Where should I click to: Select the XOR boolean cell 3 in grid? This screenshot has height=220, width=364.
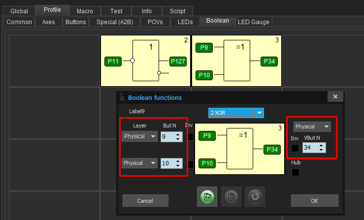[x=236, y=61]
